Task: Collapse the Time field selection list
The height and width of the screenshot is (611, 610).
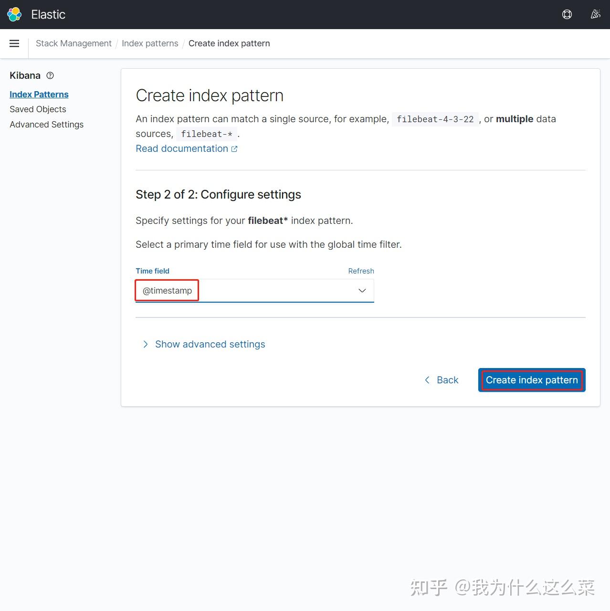Action: click(x=362, y=290)
